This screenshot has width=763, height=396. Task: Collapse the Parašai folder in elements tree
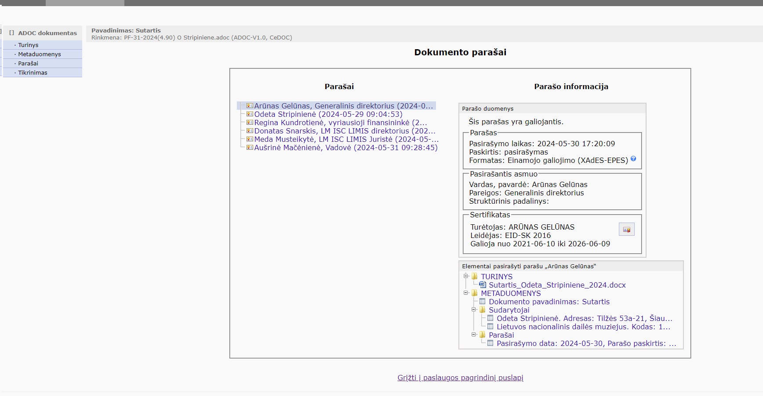tap(474, 335)
